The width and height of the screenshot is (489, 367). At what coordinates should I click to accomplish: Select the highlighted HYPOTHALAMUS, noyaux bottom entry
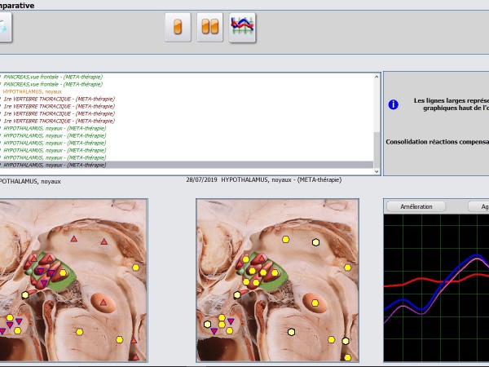[x=54, y=165]
